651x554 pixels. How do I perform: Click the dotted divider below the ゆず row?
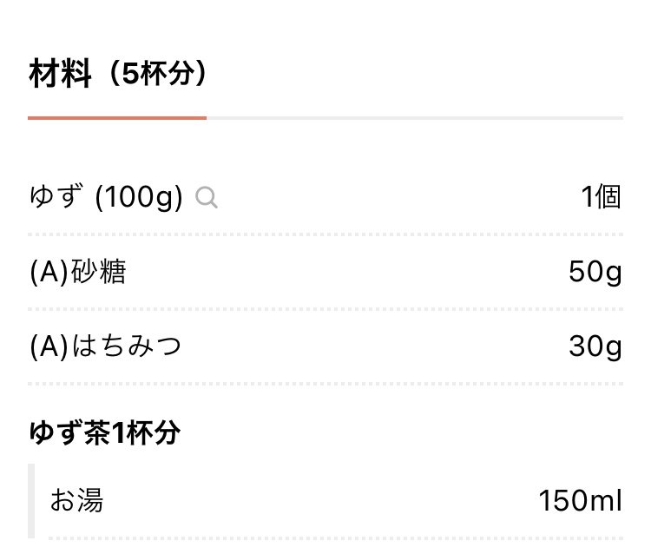coord(325,234)
